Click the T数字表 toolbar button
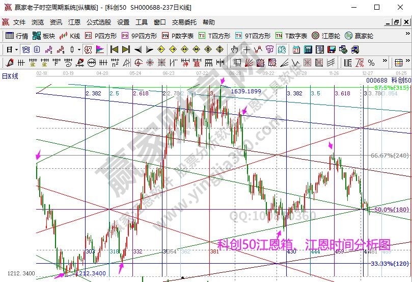Screen dimensions: 412x282 [291, 36]
